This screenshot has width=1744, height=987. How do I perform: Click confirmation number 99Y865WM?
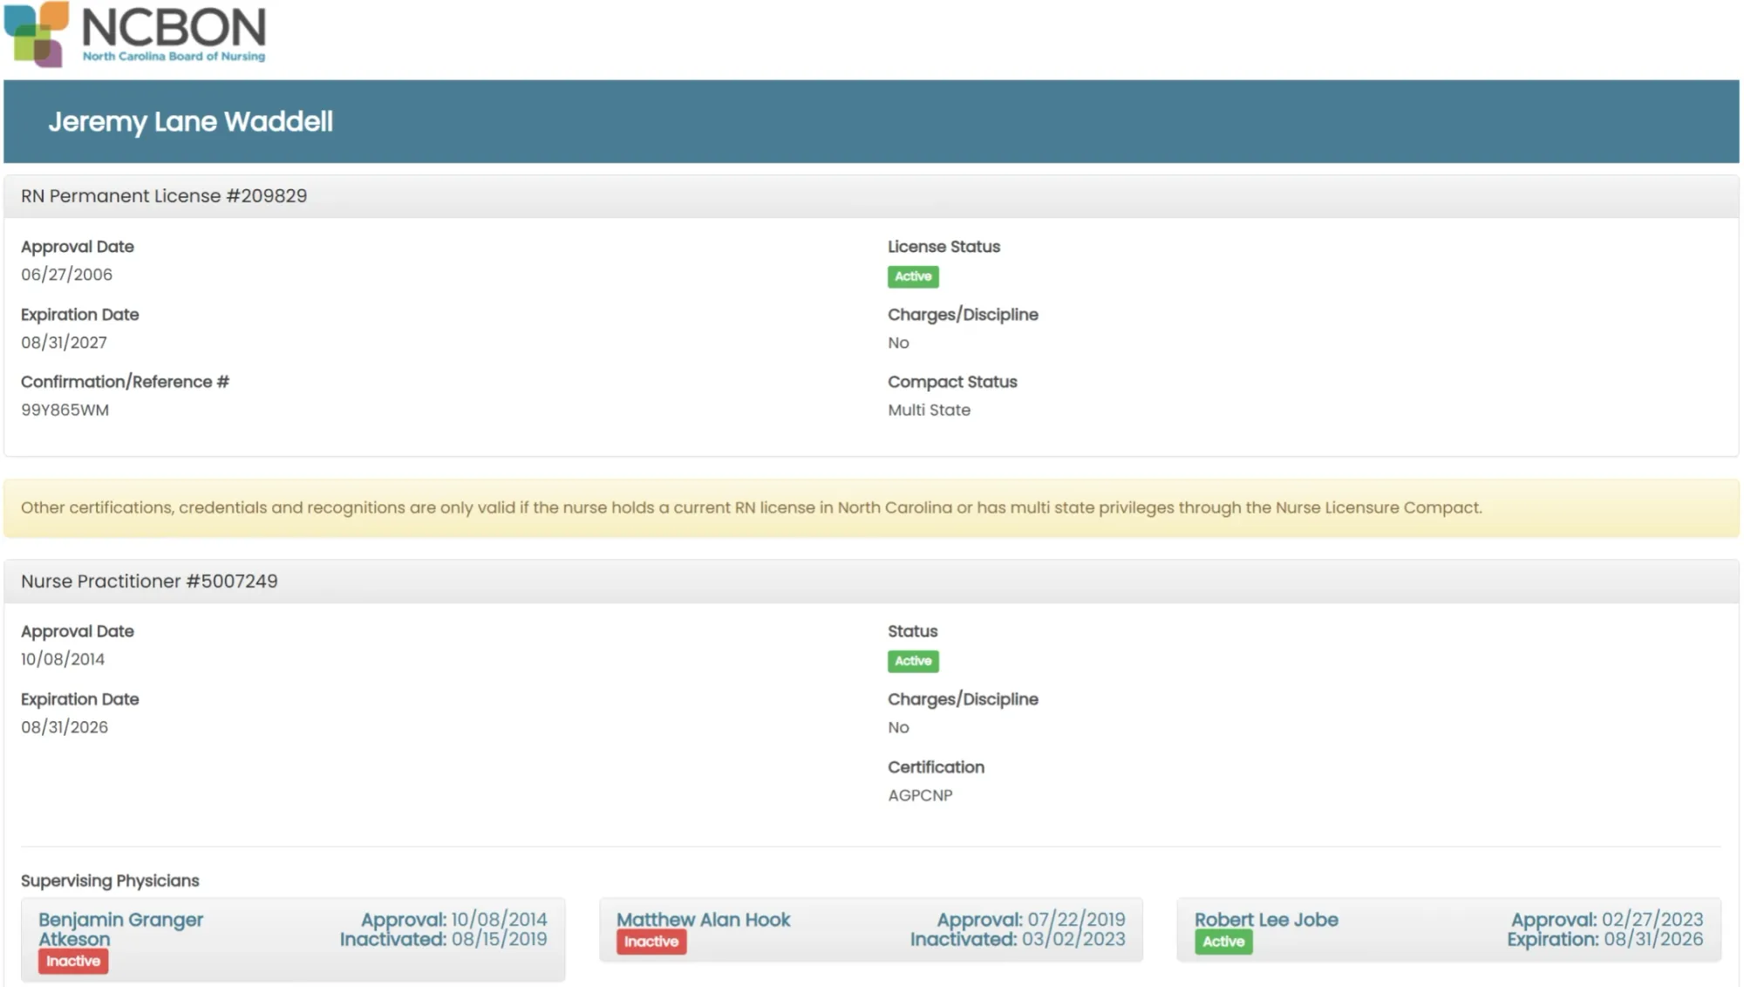(65, 410)
